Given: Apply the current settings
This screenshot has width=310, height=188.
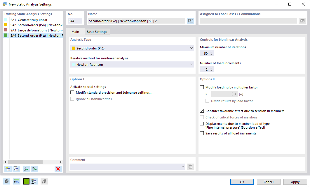Looking at the screenshot, I should 295,182.
